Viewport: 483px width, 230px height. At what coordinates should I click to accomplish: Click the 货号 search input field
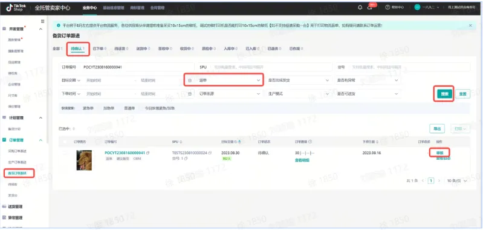403,67
